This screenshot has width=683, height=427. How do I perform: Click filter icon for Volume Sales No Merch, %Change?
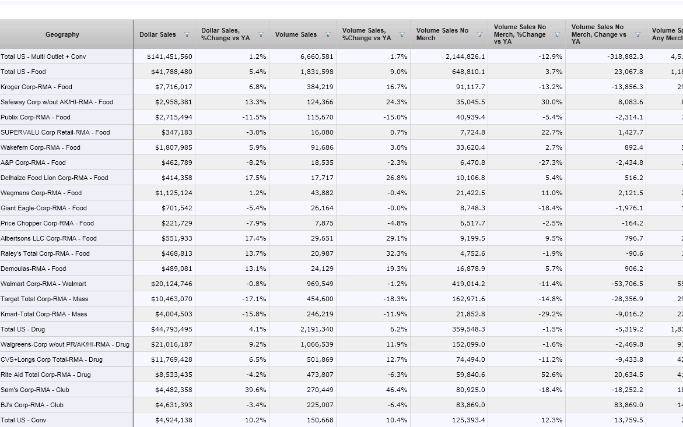[557, 35]
